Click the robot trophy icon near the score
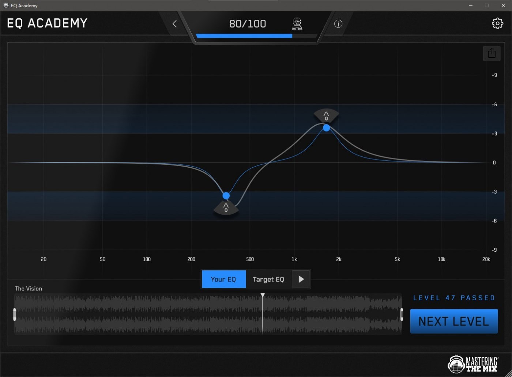 click(x=297, y=24)
